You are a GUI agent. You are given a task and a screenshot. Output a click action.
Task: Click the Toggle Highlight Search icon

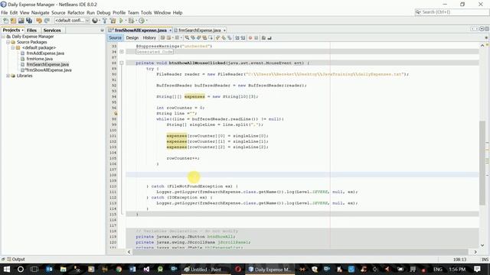[204, 37]
